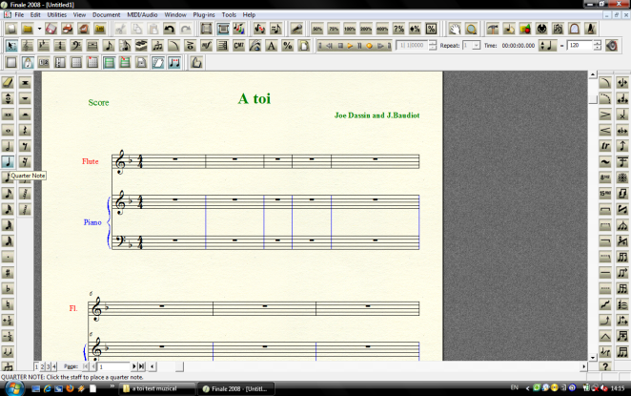The width and height of the screenshot is (631, 396).
Task: Toggle the Quarter Note entry tool
Action: (x=8, y=162)
